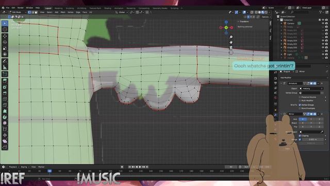330x186 pixels.
Task: Toggle Camera visibility eye in outliner
Action: [323, 23]
